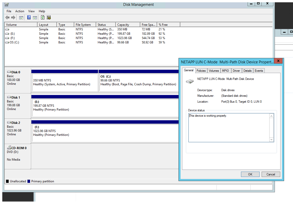This screenshot has height=202, width=293.
Task: Open the File menu
Action: click(x=9, y=11)
